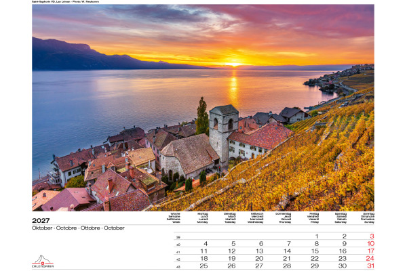Select the year 2027 heading

click(41, 220)
